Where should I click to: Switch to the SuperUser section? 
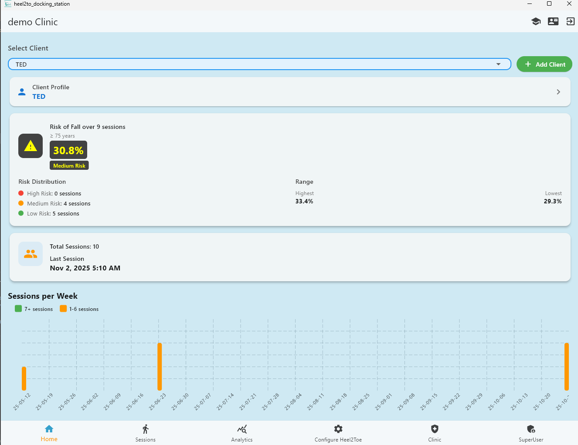click(x=531, y=433)
